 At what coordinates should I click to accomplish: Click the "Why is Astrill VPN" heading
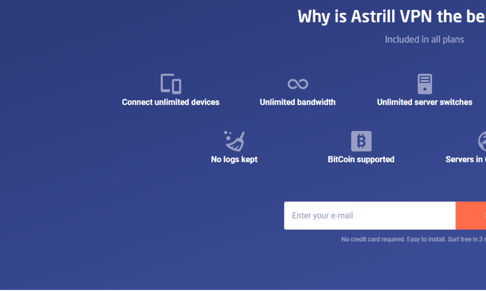[x=392, y=16]
